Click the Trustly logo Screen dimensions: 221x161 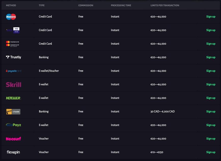(x=13, y=57)
